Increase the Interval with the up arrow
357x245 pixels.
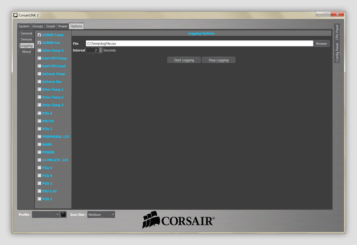click(x=101, y=49)
